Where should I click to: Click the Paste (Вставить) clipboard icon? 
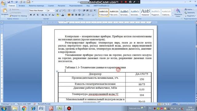(x=5, y=11)
